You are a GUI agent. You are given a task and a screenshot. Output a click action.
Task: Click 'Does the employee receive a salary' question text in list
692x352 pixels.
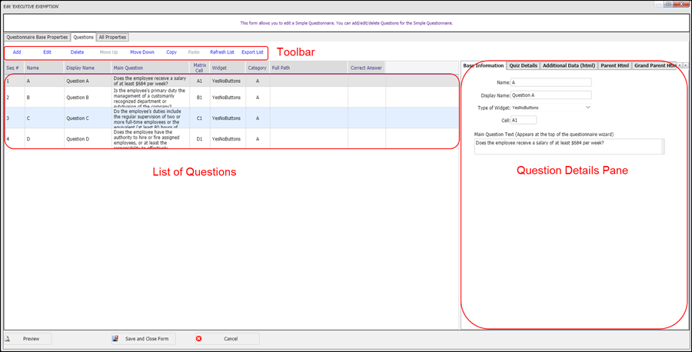click(x=148, y=81)
